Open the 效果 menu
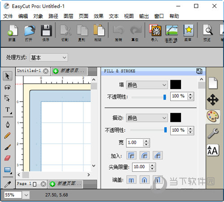Screen dimensions: 224x202 [99, 16]
